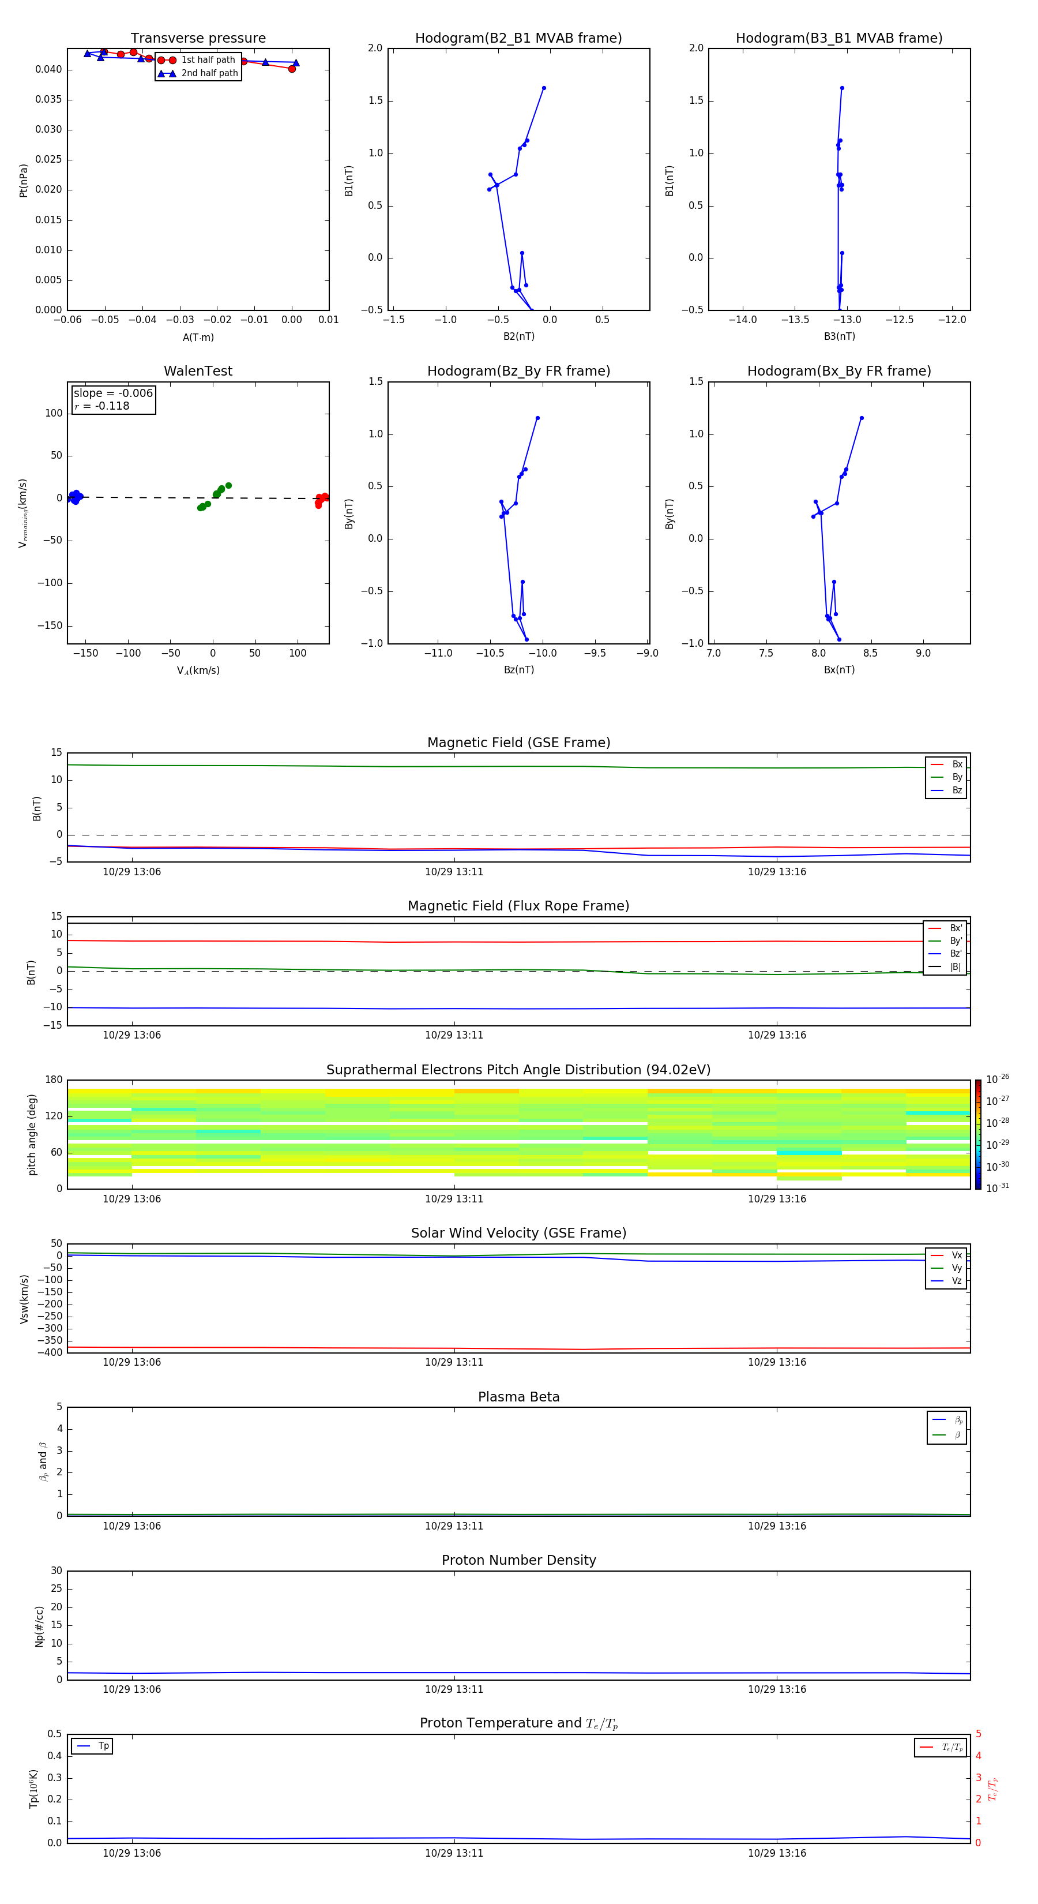This screenshot has width=1038, height=1904.
Task: Click the 'Np(#/cc)' y-axis label
Action: coord(39,1626)
